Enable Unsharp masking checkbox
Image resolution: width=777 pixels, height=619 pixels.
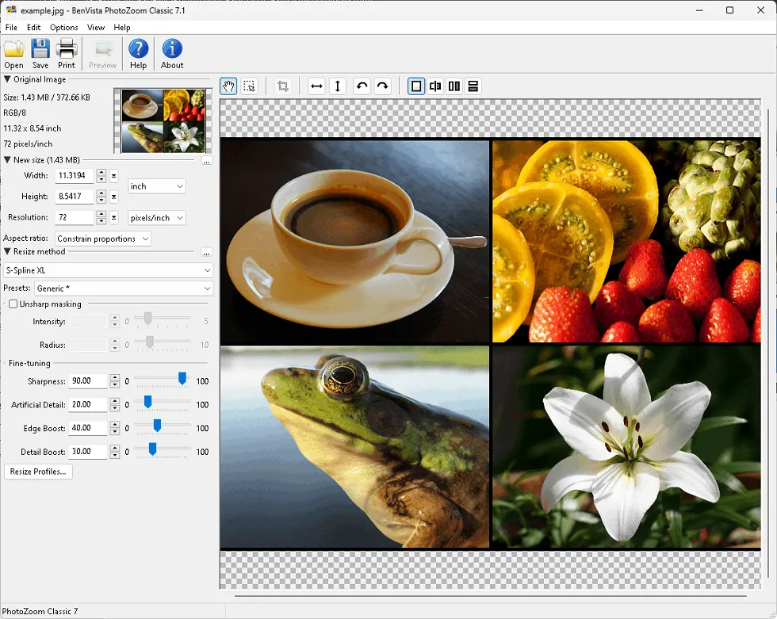(13, 304)
